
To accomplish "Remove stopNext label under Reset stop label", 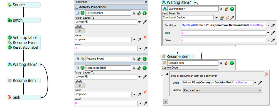I will click(145, 92).
